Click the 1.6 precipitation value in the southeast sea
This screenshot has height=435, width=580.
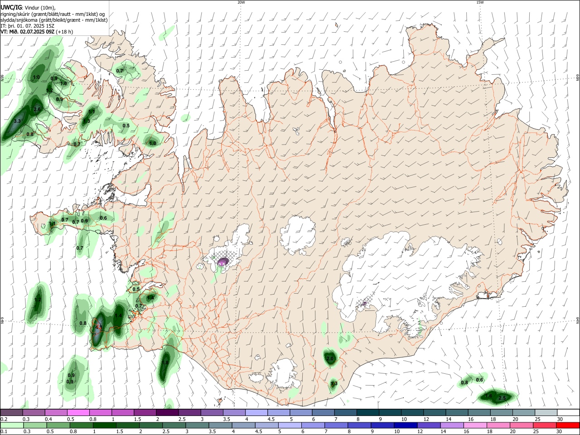pos(488,396)
